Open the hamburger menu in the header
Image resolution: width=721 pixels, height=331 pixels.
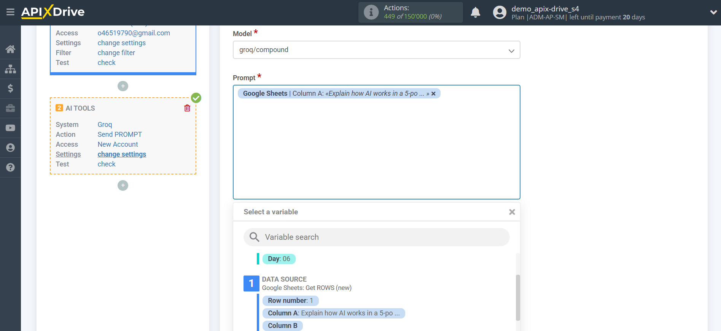[10, 12]
